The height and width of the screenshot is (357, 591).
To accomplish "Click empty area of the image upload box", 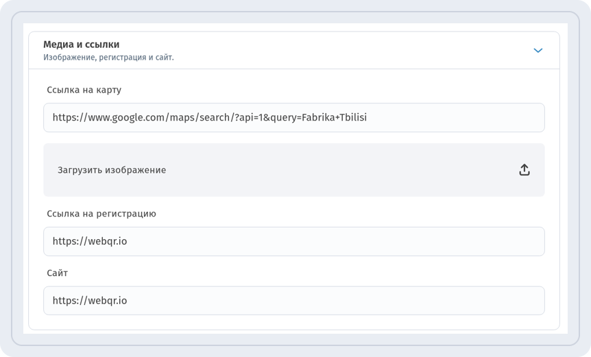I will click(x=339, y=170).
